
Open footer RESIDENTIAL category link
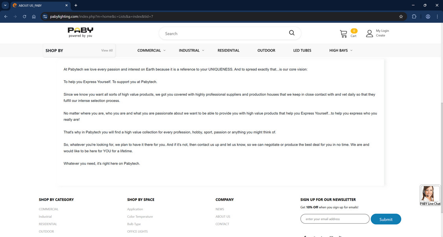pos(48,224)
